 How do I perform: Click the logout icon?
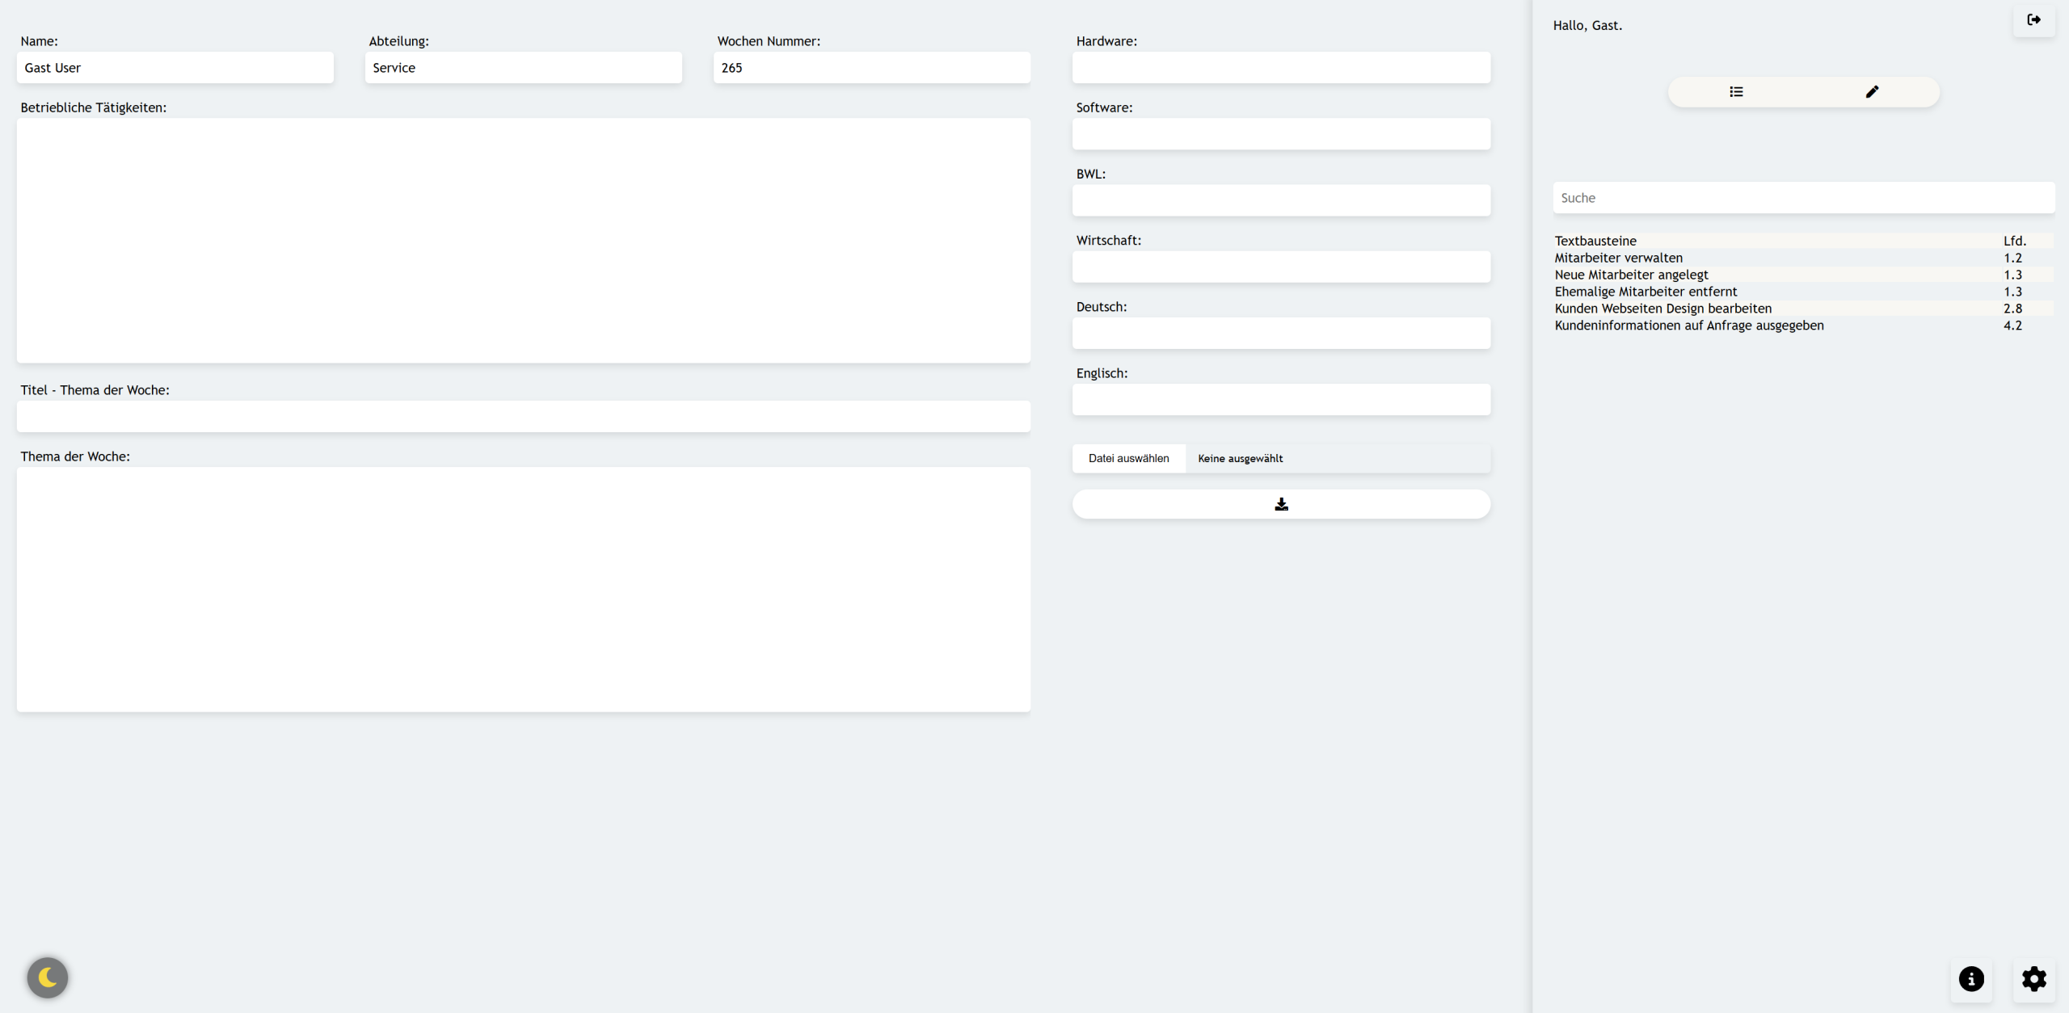click(x=2033, y=20)
